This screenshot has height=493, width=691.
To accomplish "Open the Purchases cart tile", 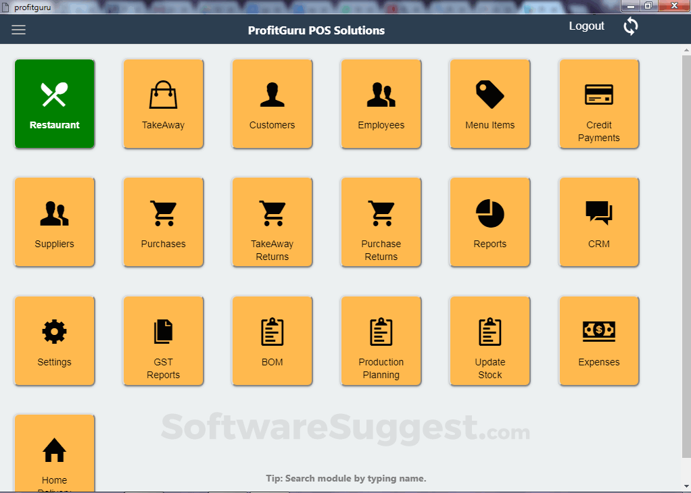I will point(164,222).
